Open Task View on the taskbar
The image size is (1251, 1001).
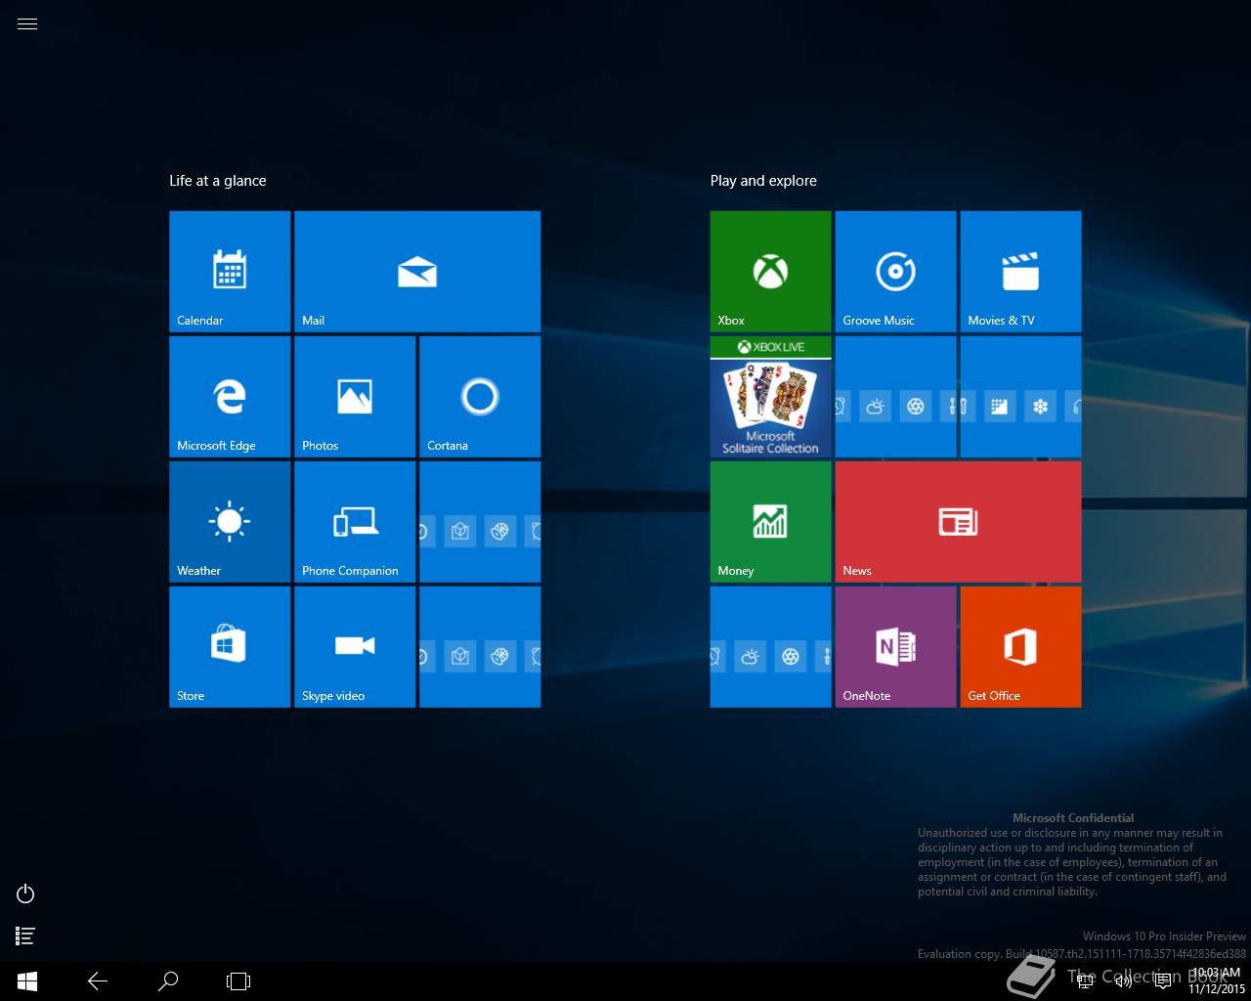(238, 981)
